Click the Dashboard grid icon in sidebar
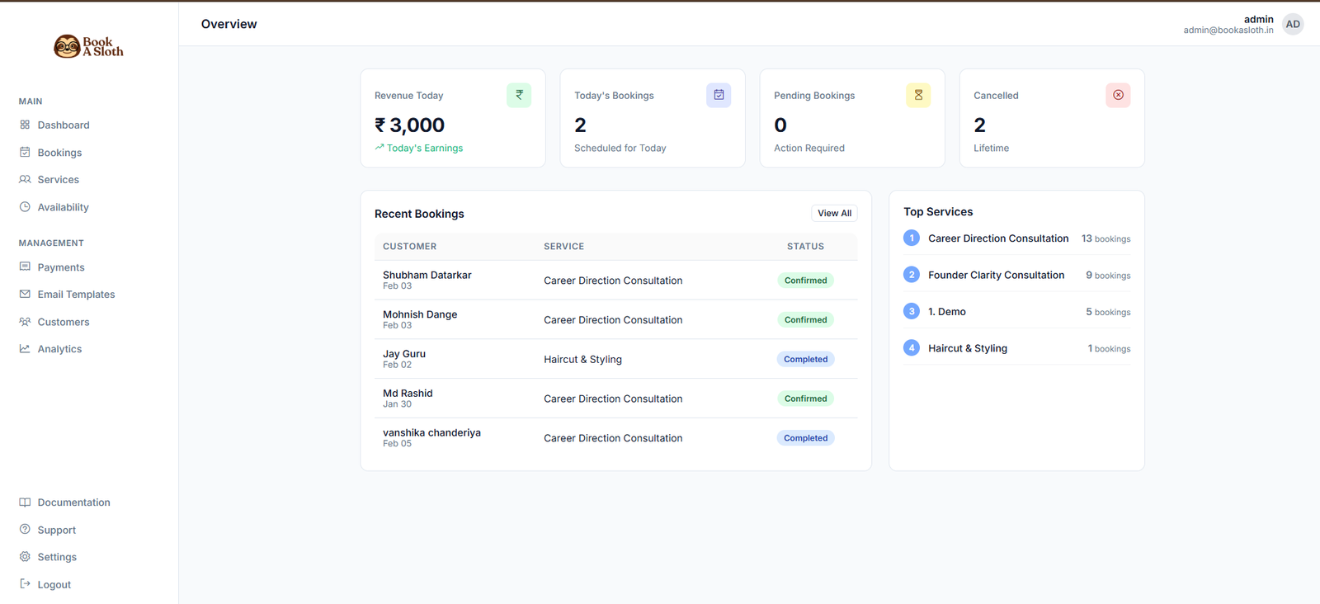The image size is (1320, 604). point(25,125)
